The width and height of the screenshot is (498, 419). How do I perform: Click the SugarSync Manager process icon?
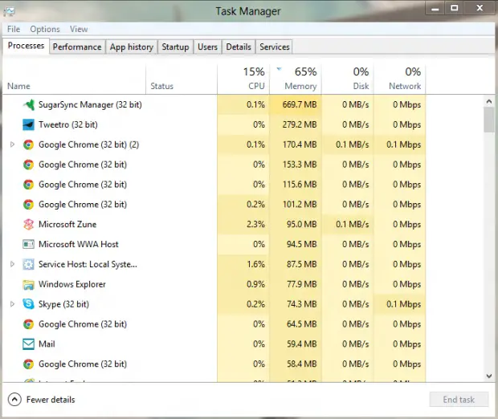pos(29,104)
